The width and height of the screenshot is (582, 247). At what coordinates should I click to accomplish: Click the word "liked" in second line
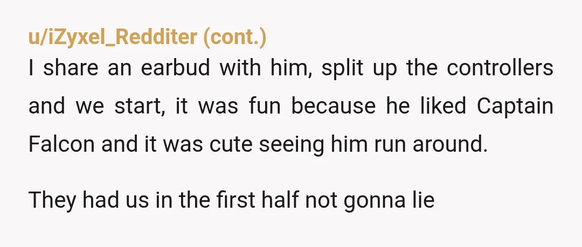pyautogui.click(x=443, y=106)
